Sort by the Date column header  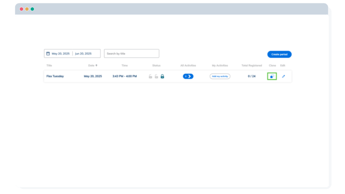(x=93, y=66)
